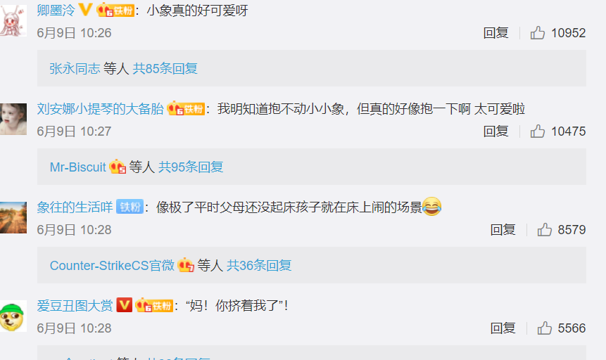Image resolution: width=606 pixels, height=360 pixels.
Task: Click the blue 铁粉 badge beside 象往的生活咩
Action: point(130,207)
